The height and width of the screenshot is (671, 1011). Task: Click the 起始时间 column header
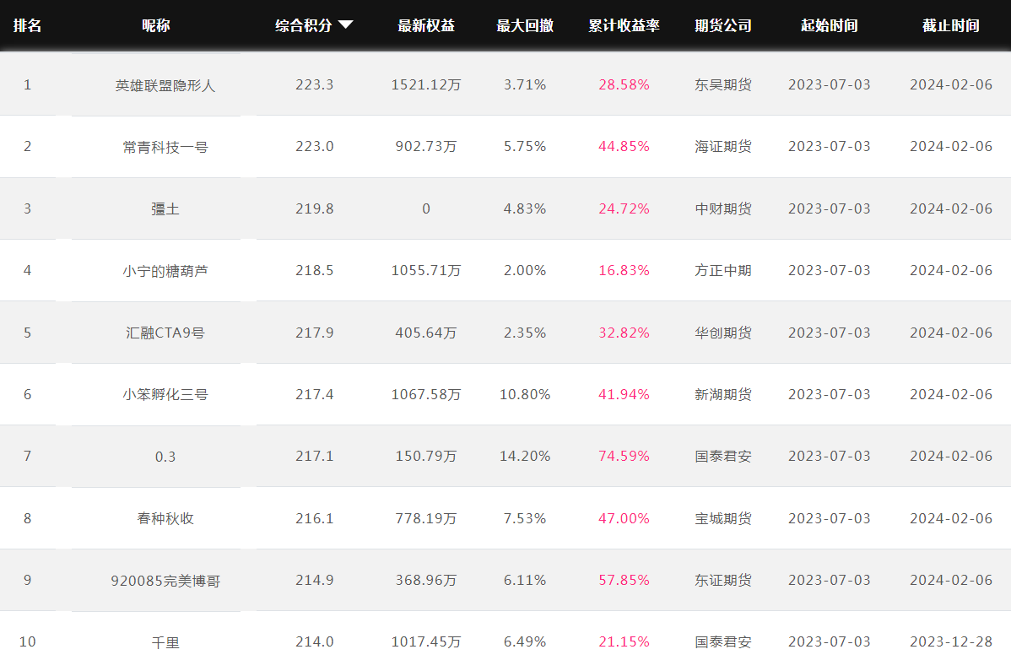coord(830,26)
